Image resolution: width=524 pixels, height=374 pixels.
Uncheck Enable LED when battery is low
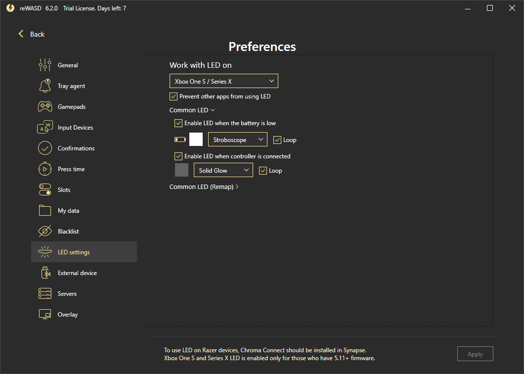tap(178, 123)
